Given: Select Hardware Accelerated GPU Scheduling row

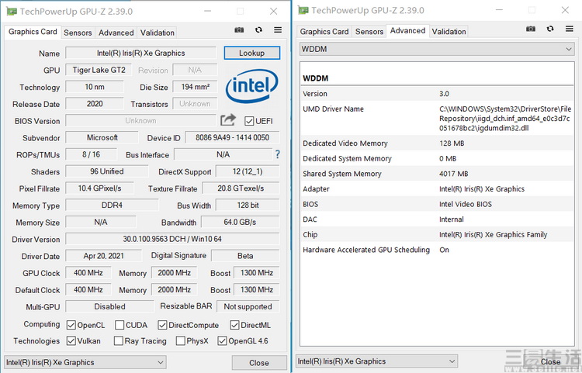Looking at the screenshot, I should pos(437,250).
